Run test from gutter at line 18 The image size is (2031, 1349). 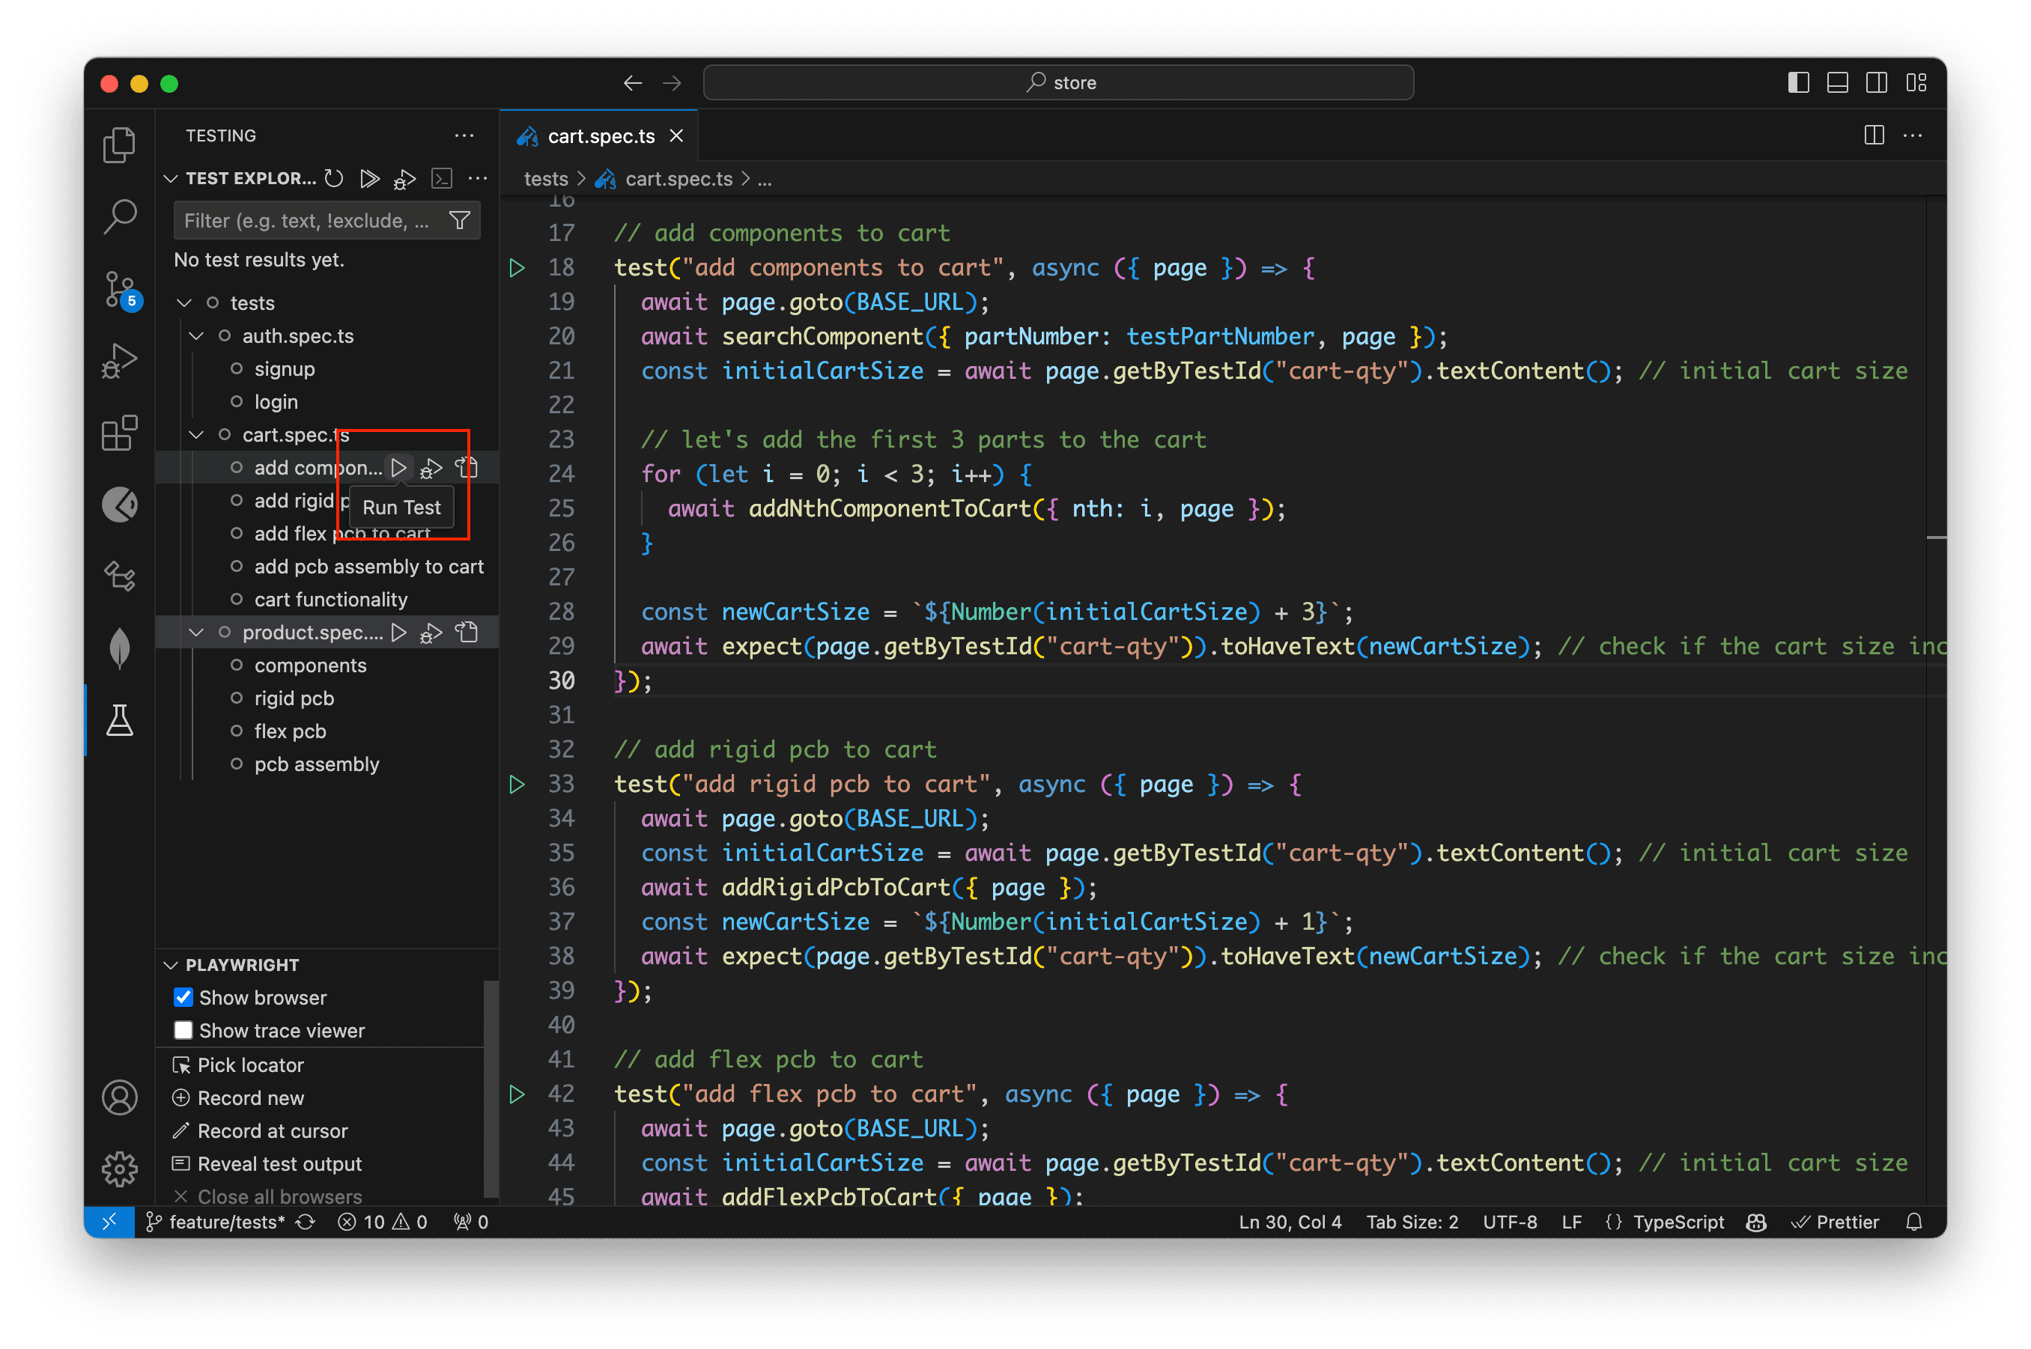click(x=517, y=267)
